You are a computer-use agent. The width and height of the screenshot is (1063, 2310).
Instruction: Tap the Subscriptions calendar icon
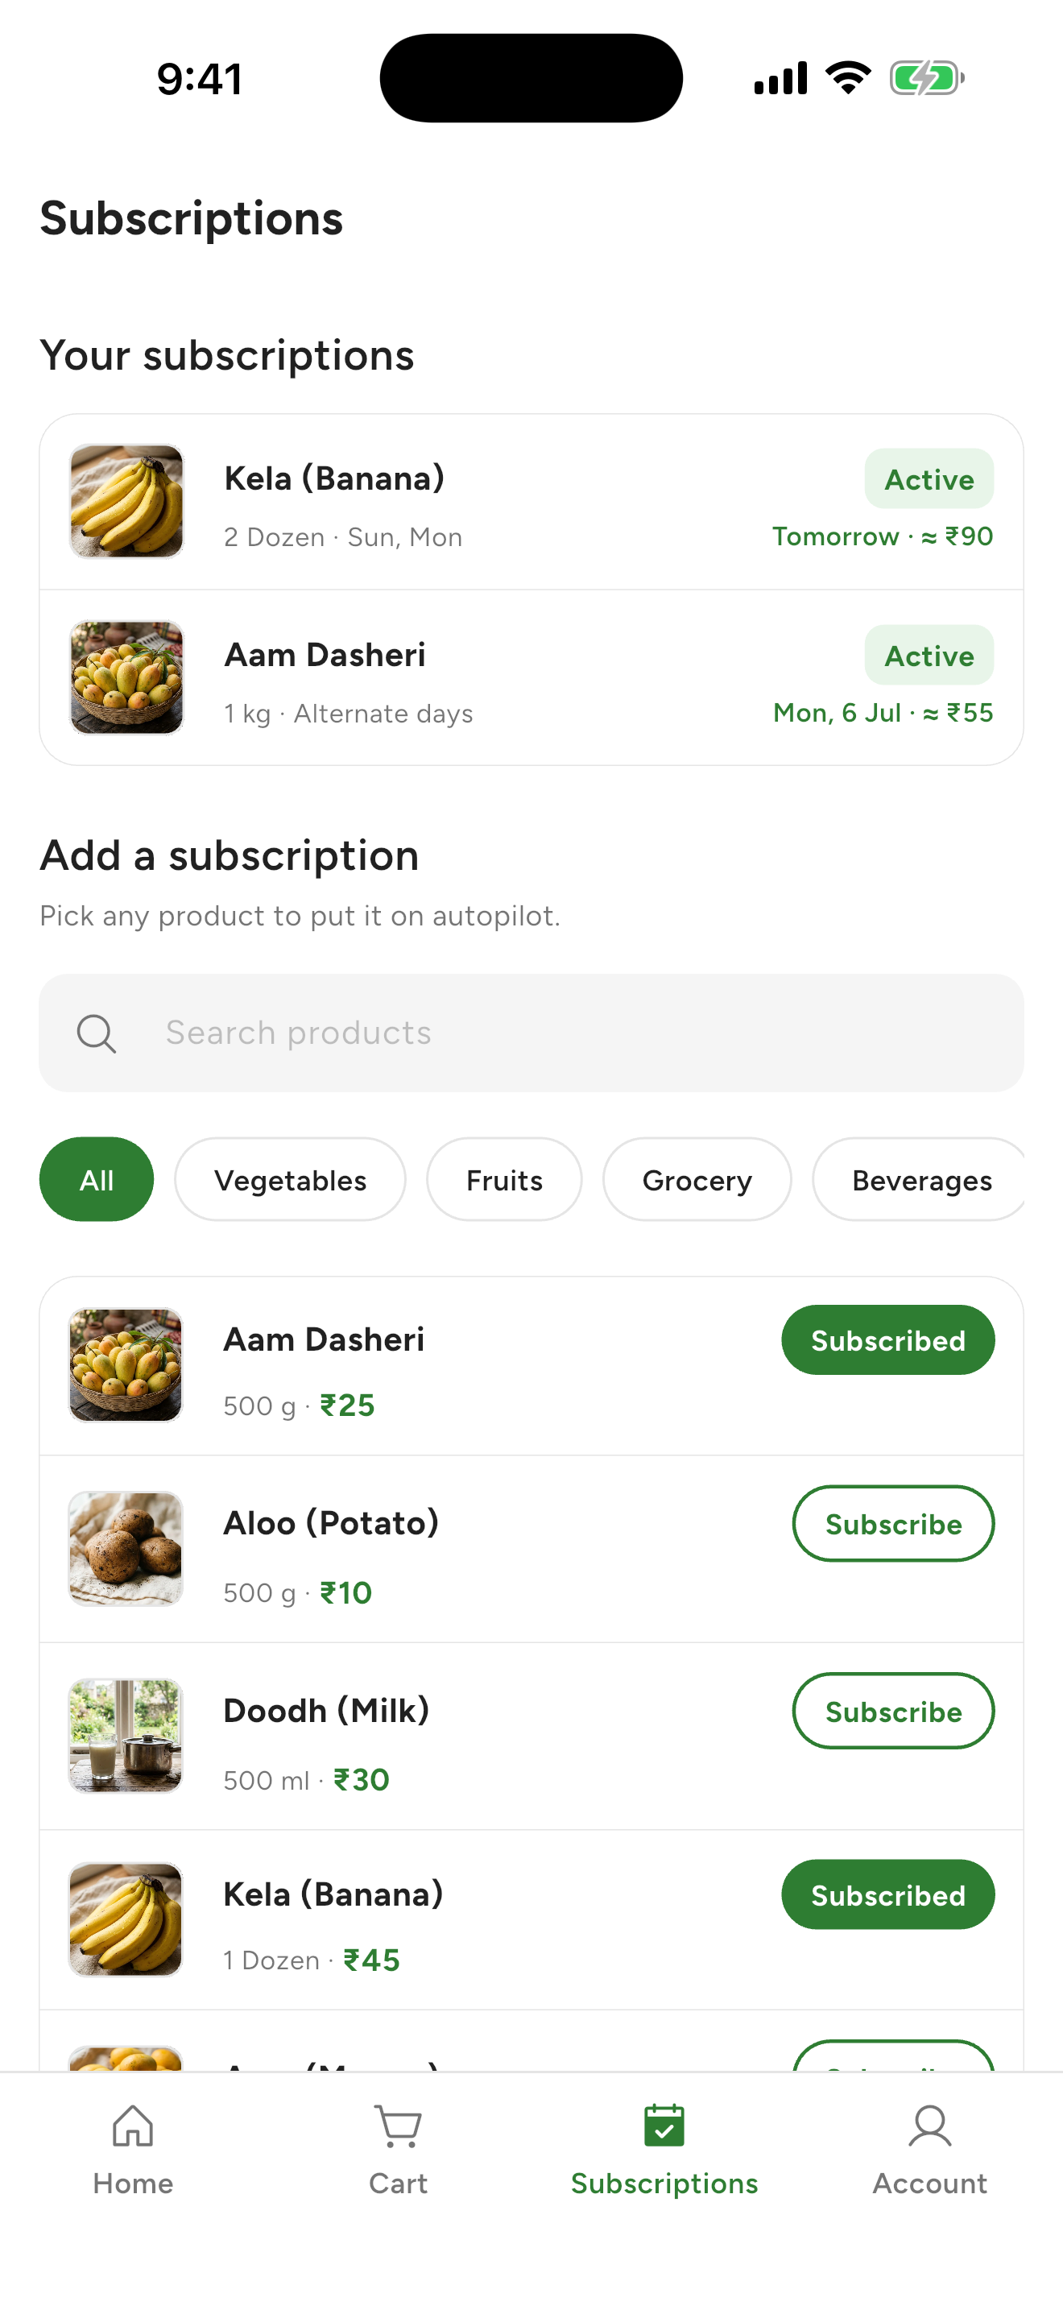[x=664, y=2126]
